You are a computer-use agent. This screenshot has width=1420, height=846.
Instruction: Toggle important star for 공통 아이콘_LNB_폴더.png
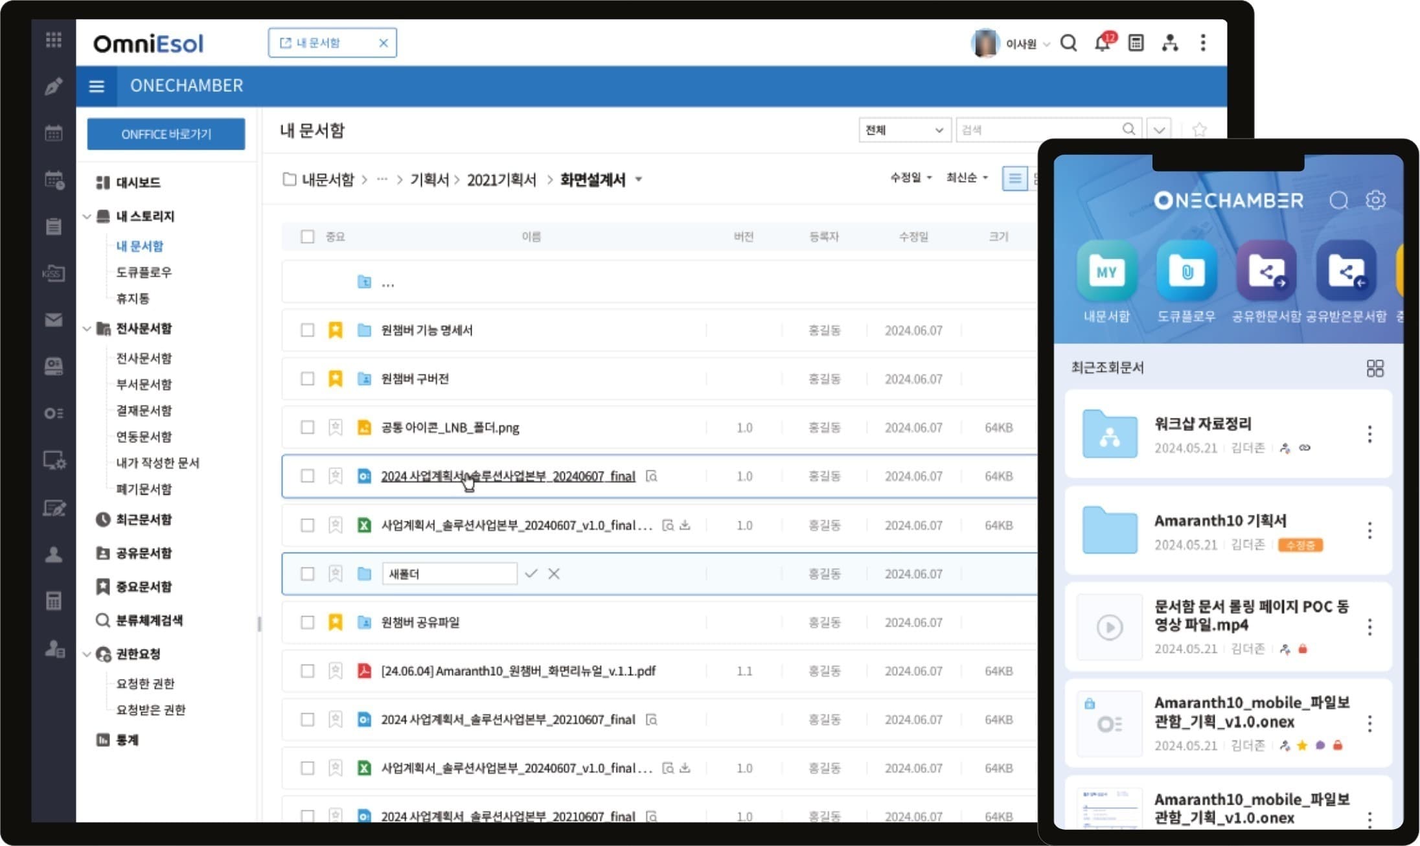click(335, 428)
